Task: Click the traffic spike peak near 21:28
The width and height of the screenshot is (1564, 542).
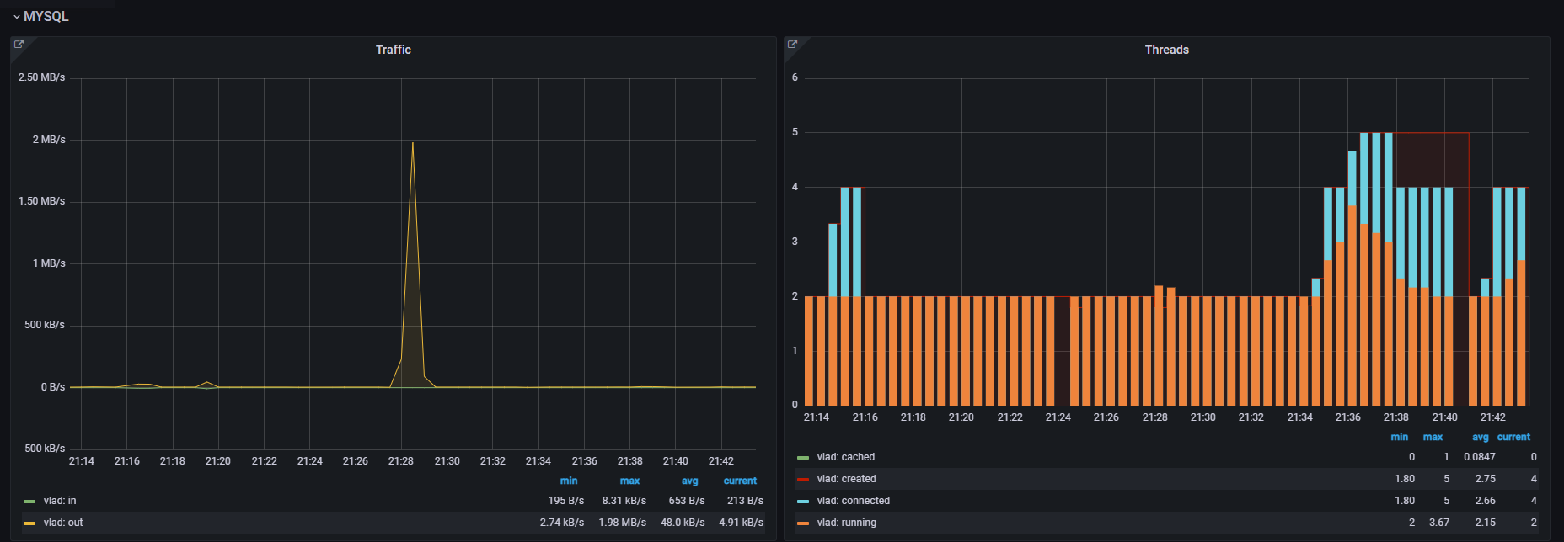Action: click(x=412, y=143)
